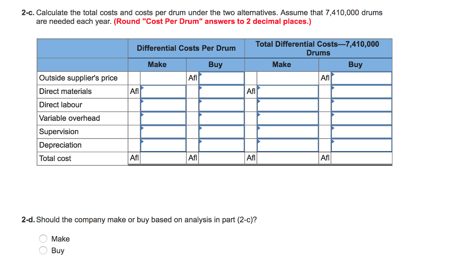Click the '2-d.' question label
This screenshot has width=452, height=266.
28,220
